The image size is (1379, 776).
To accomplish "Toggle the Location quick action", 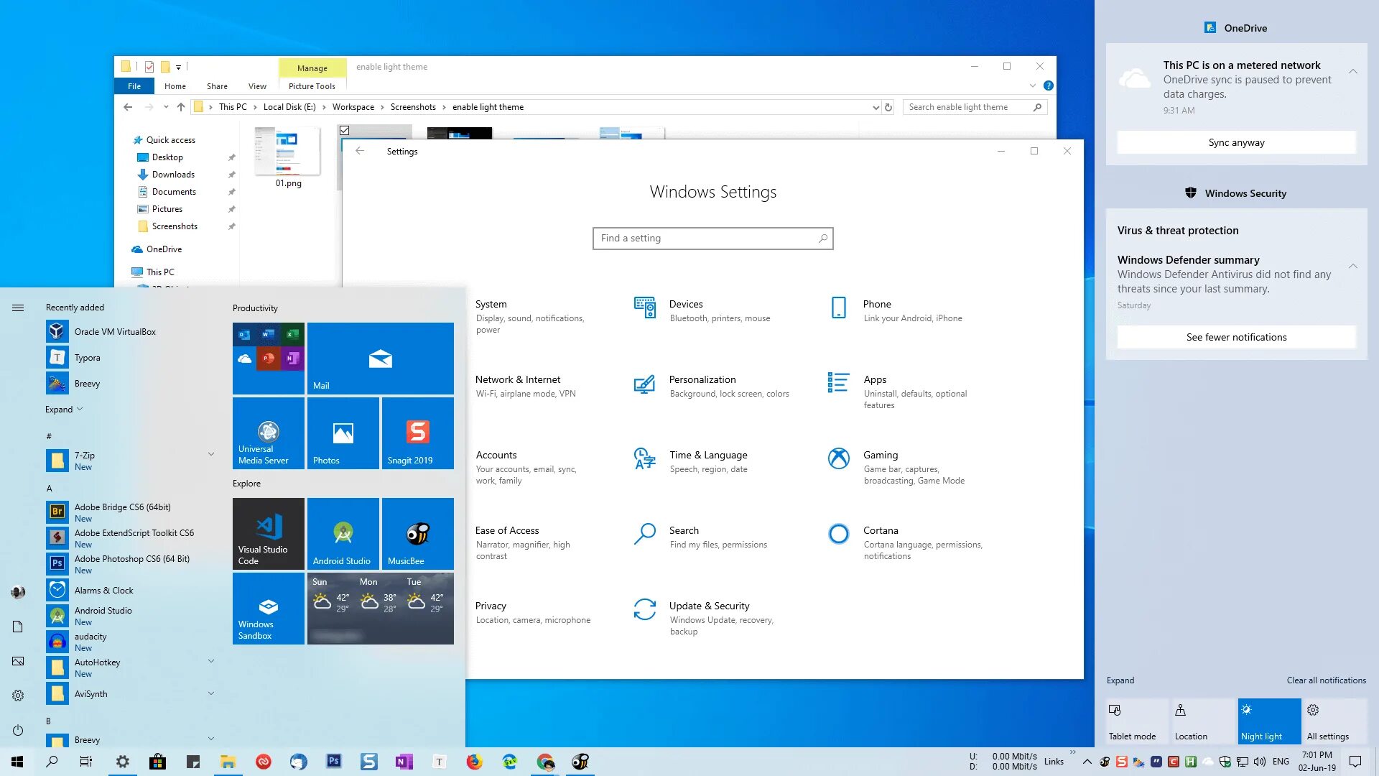I will tap(1202, 721).
